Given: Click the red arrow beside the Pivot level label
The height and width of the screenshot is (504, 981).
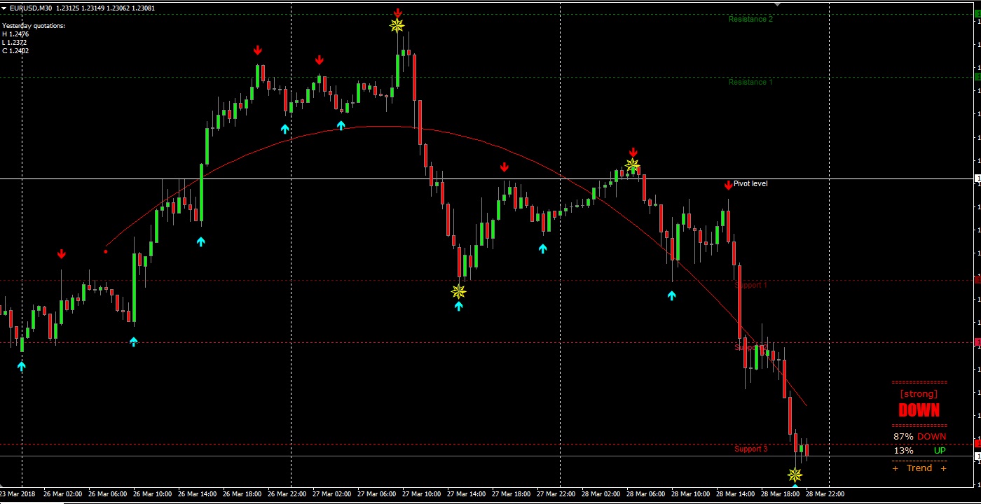Looking at the screenshot, I should 729,185.
